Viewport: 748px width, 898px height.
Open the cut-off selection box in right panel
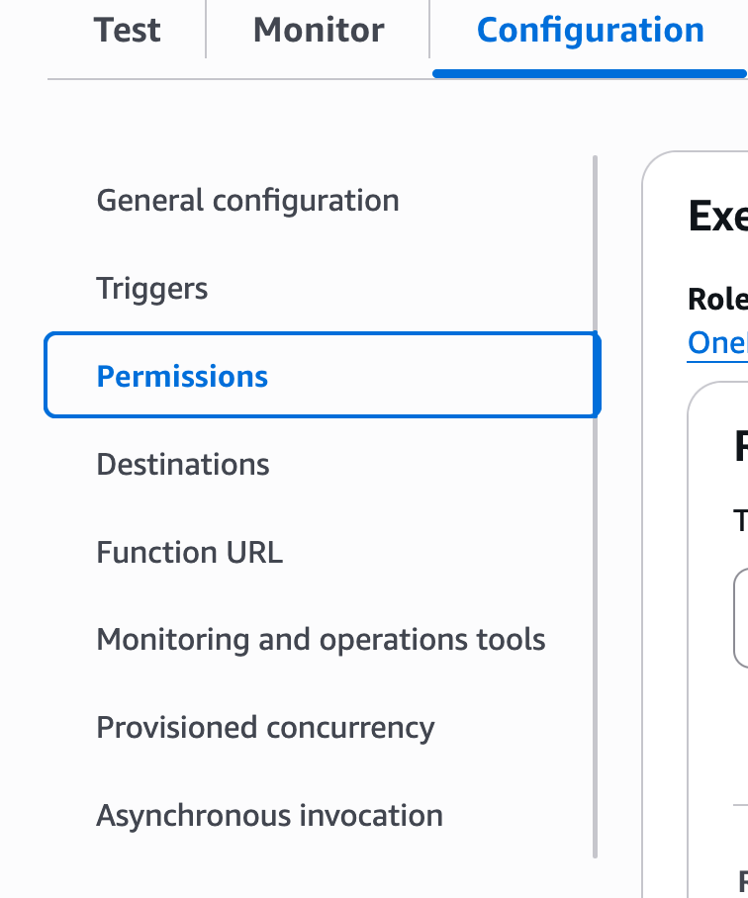[741, 618]
